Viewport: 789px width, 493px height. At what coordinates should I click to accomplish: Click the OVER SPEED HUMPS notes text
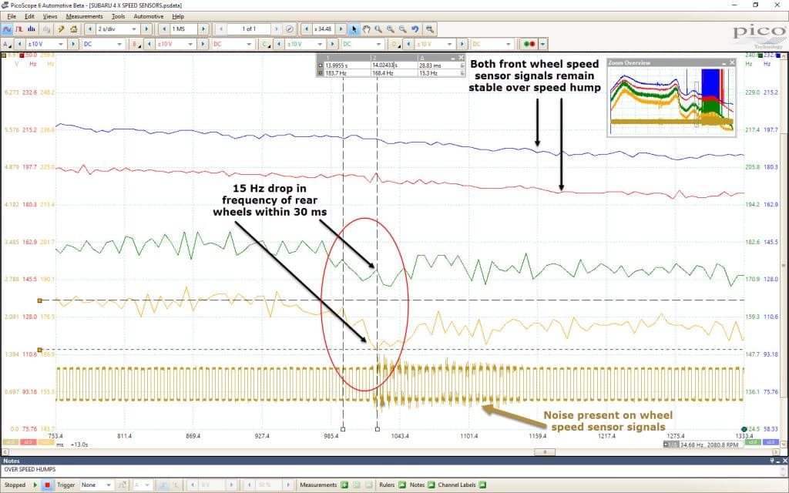pyautogui.click(x=30, y=469)
